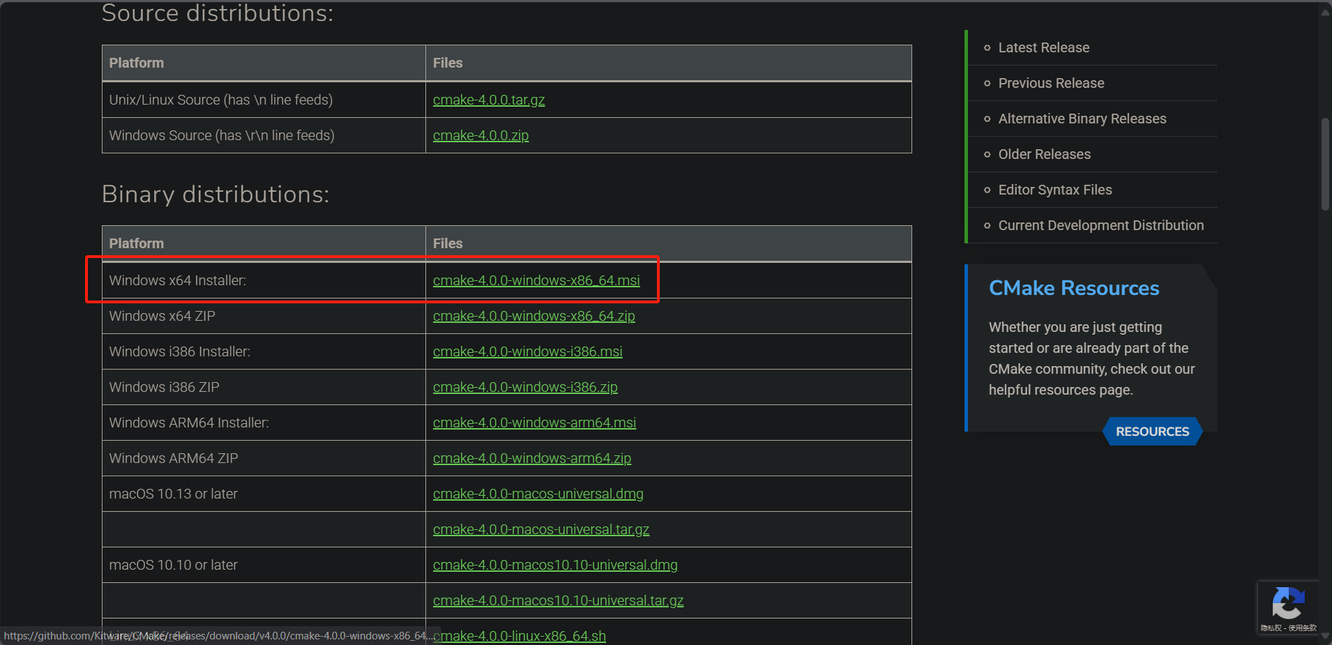Download cmake-4.0.0.tar.gz source file
Viewport: 1332px width, 645px height.
[489, 100]
